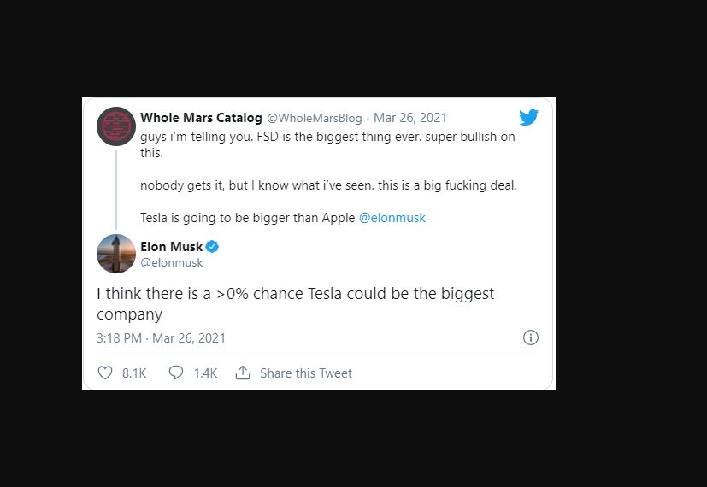707x487 pixels.
Task: Click Elon Musk's verified badge
Action: click(x=212, y=247)
